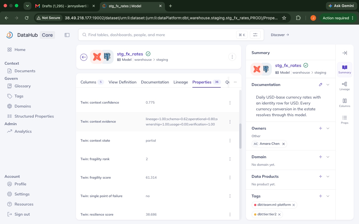Add an owner with the plus icon
This screenshot has height=224, width=359.
tap(321, 128)
